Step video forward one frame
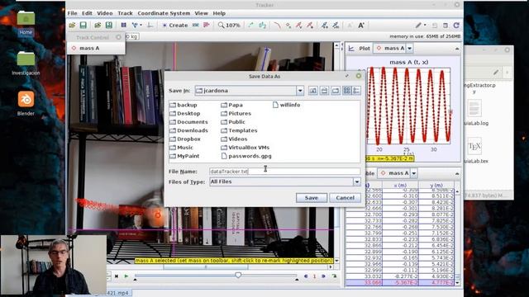This screenshot has height=297, width=529. pyautogui.click(x=323, y=276)
